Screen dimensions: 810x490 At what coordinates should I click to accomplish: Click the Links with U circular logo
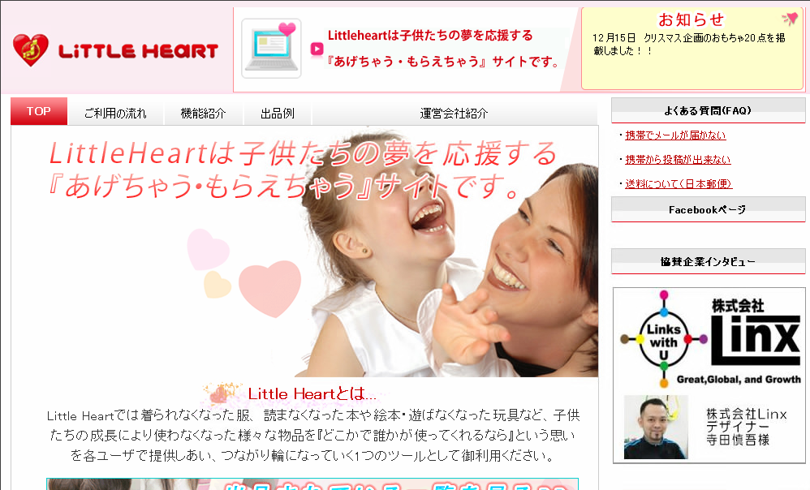click(x=664, y=340)
